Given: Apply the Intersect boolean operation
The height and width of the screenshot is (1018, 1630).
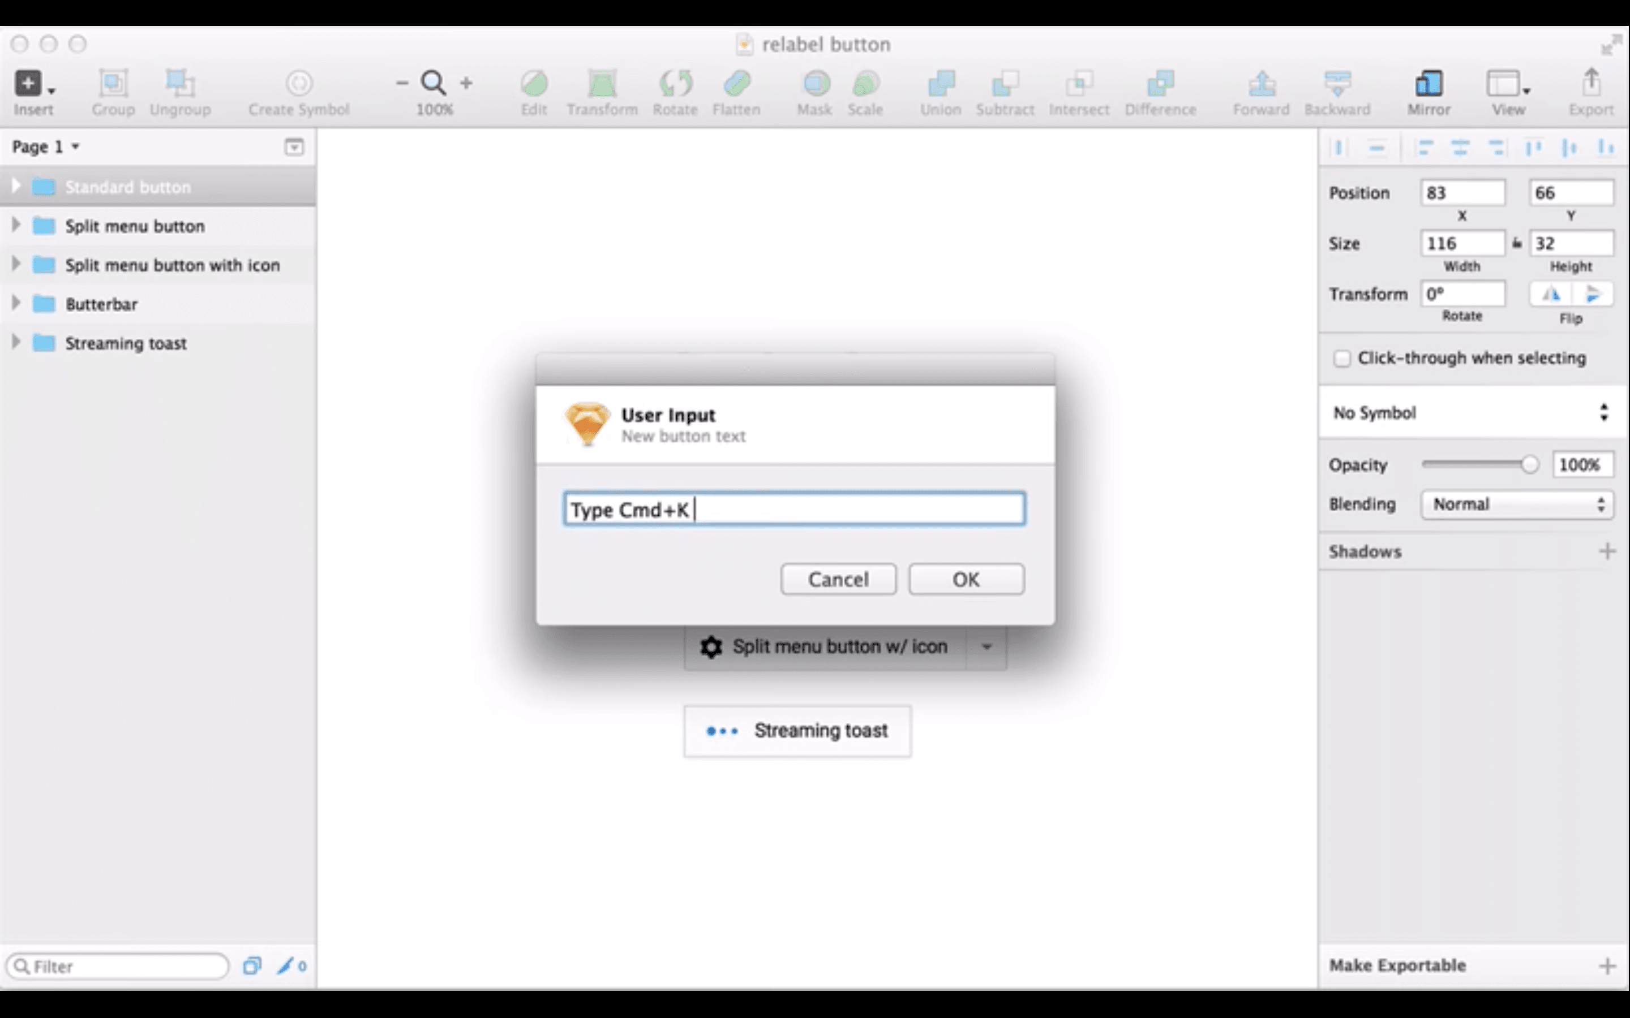Looking at the screenshot, I should click(x=1079, y=84).
